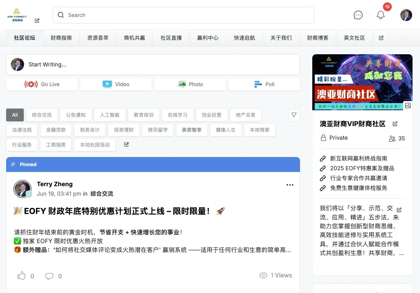The width and height of the screenshot is (420, 293).
Task: Click the views eye icon on post
Action: [263, 275]
